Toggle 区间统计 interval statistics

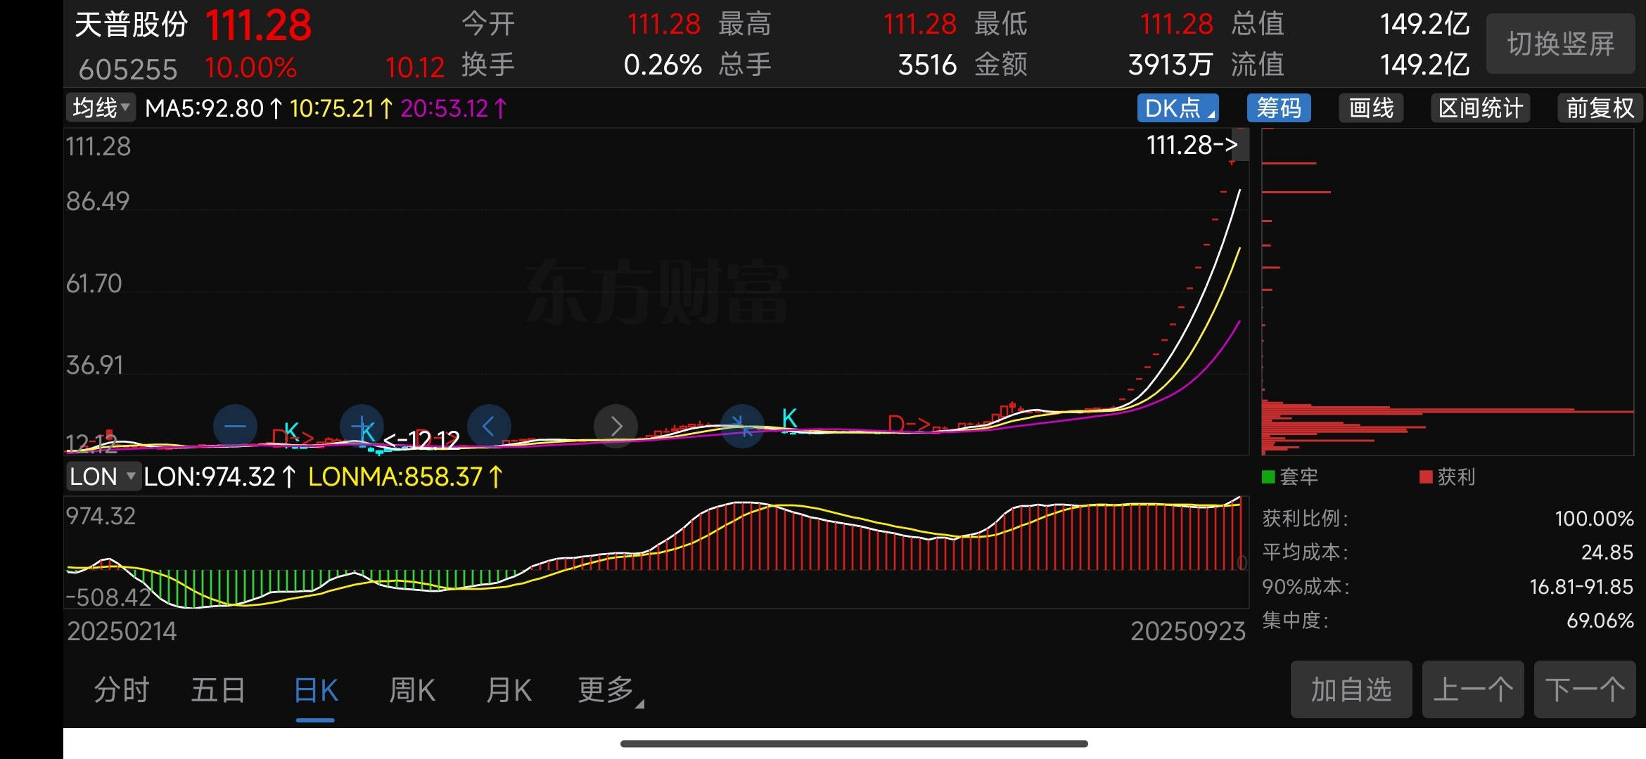coord(1480,108)
